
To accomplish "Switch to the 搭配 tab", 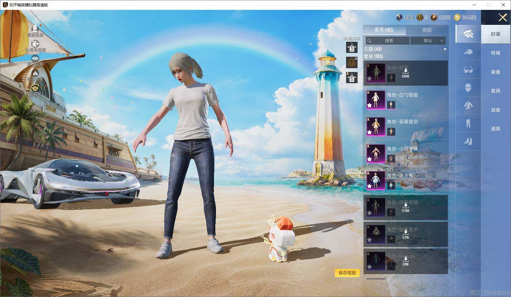I will click(427, 30).
